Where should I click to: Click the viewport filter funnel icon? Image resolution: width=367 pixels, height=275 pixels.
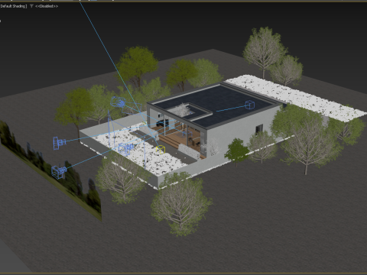tap(31, 6)
